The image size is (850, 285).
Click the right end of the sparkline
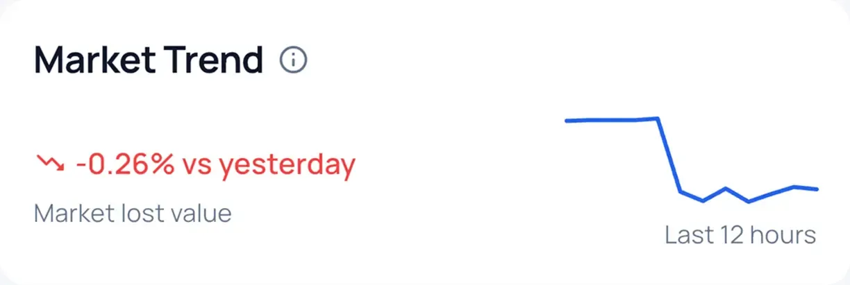click(x=817, y=189)
